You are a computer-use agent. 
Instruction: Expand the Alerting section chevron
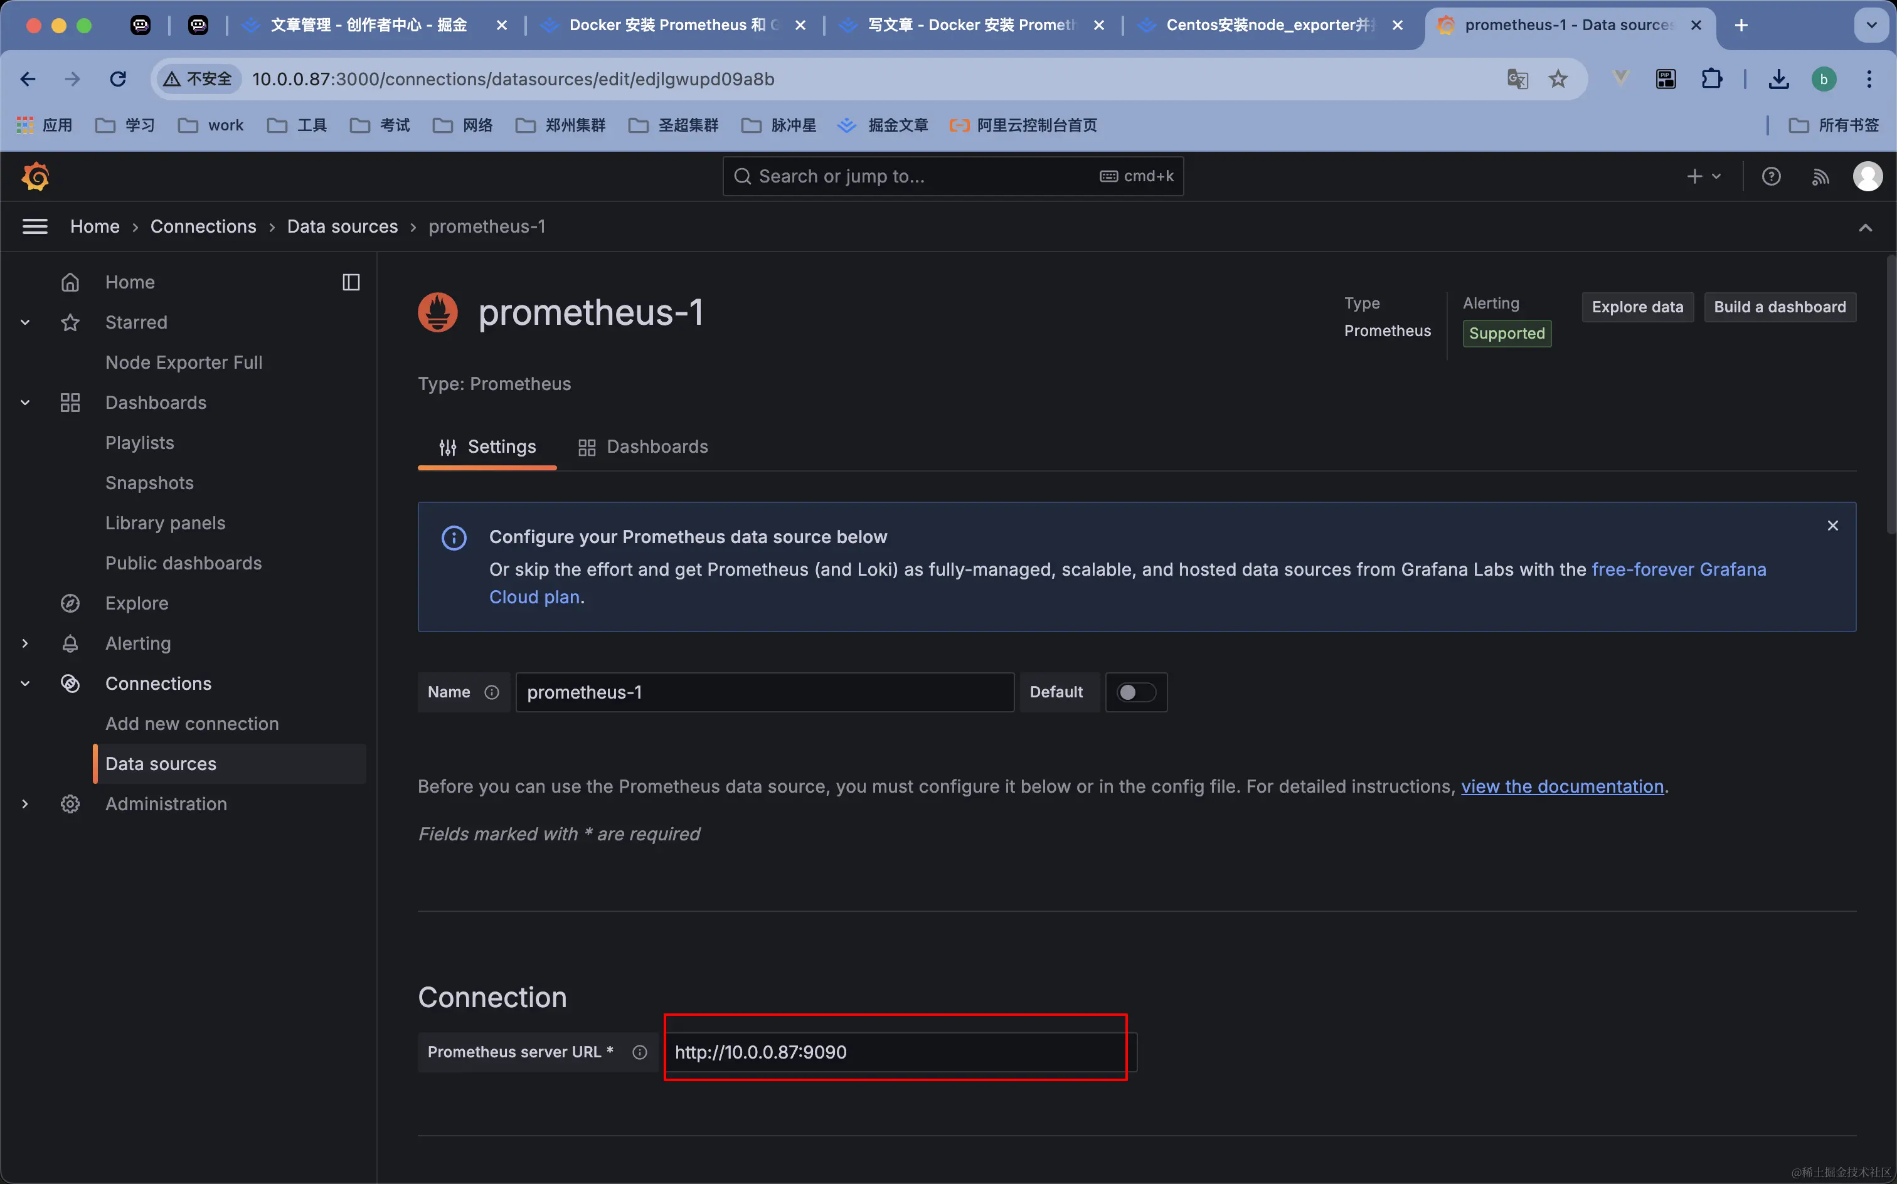click(x=25, y=643)
